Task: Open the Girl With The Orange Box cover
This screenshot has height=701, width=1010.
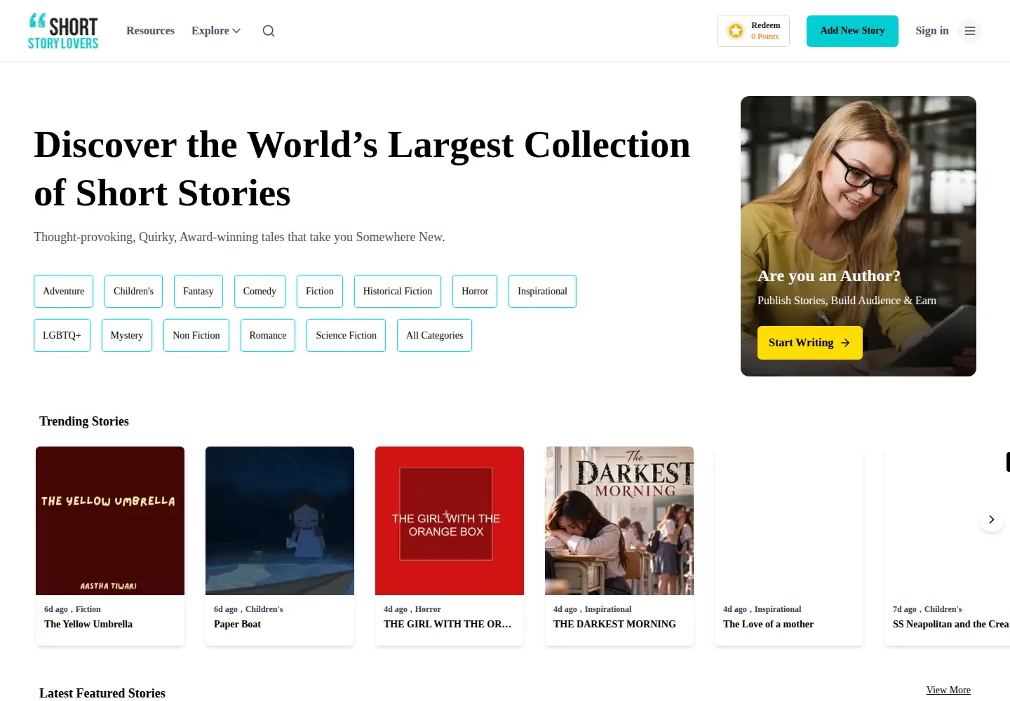Action: (x=450, y=521)
